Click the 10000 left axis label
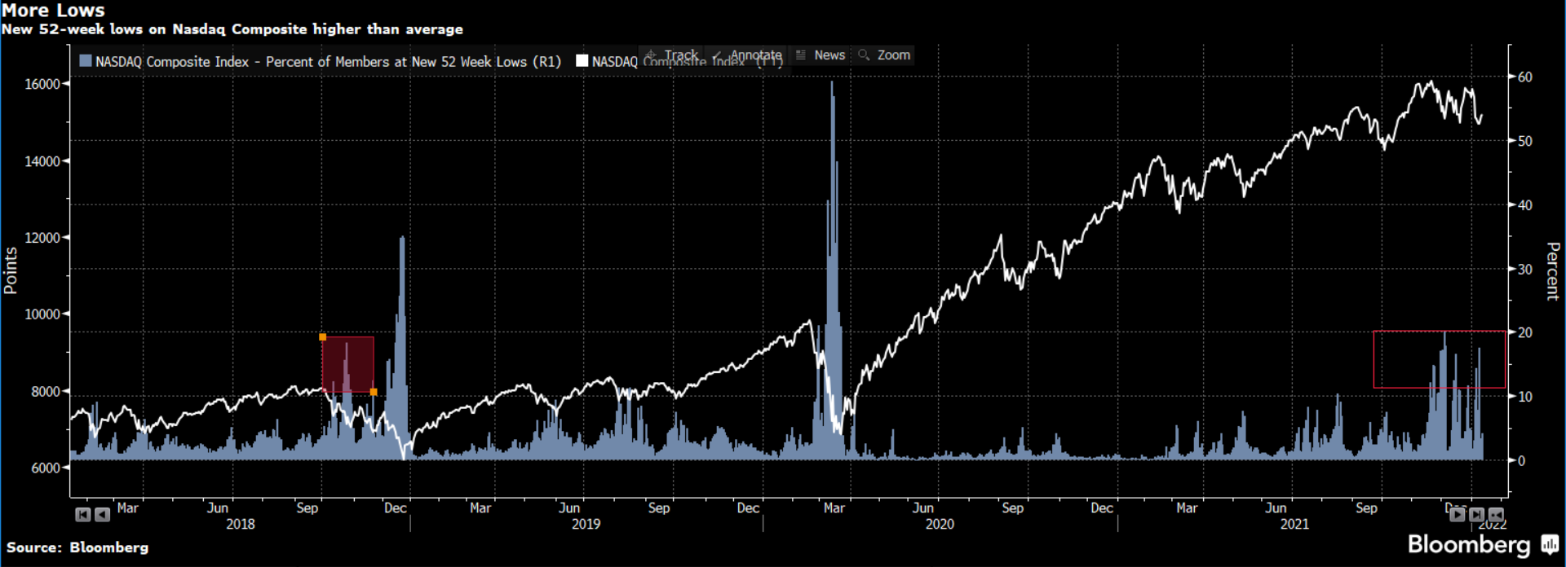The image size is (1566, 567). pos(42,314)
